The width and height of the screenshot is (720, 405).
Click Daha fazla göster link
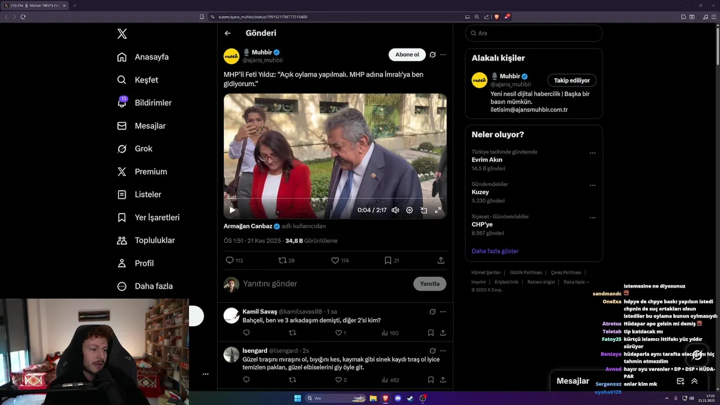pyautogui.click(x=495, y=251)
